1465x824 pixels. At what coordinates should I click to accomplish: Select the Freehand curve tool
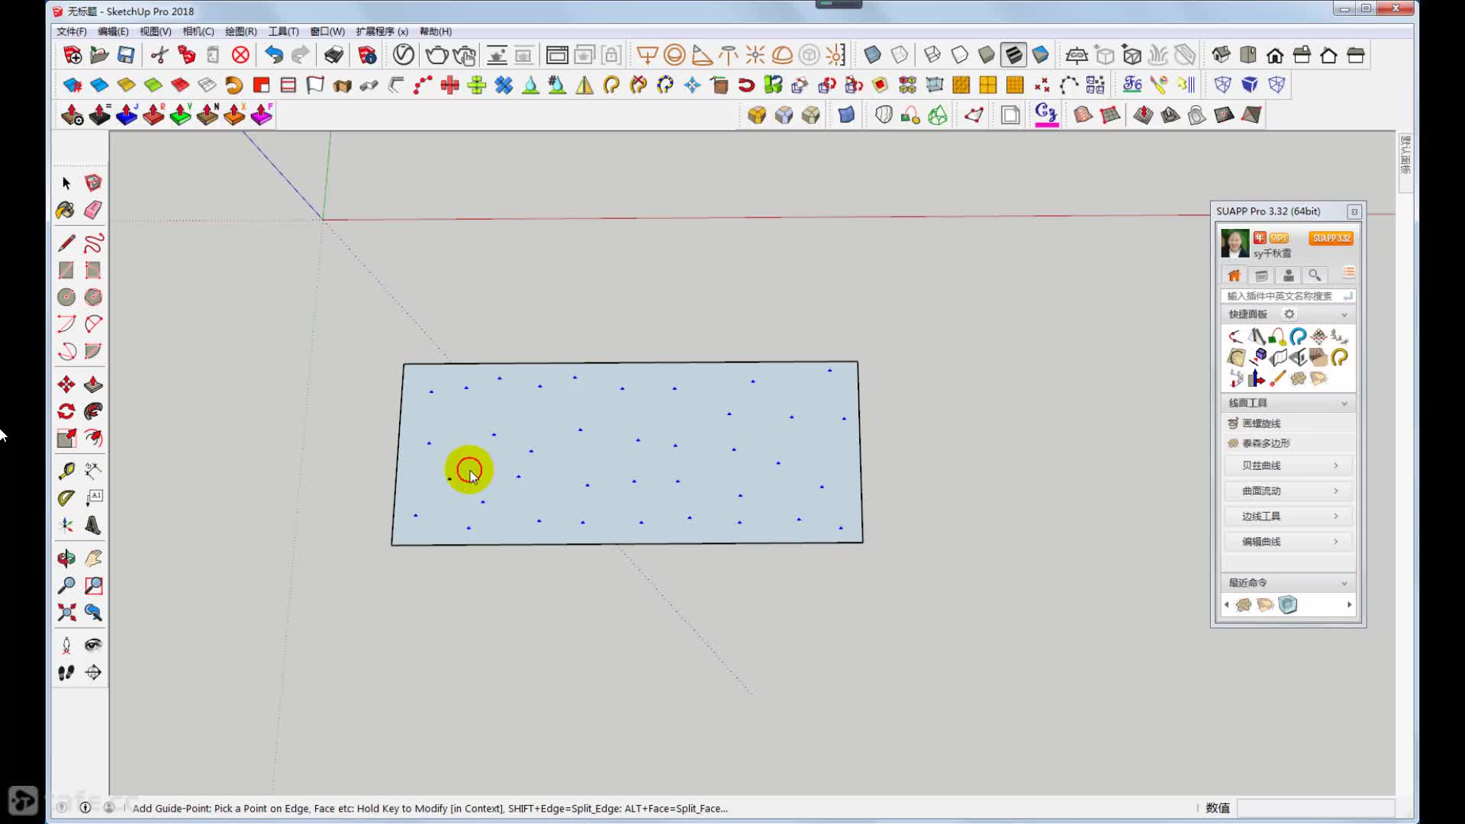coord(93,243)
